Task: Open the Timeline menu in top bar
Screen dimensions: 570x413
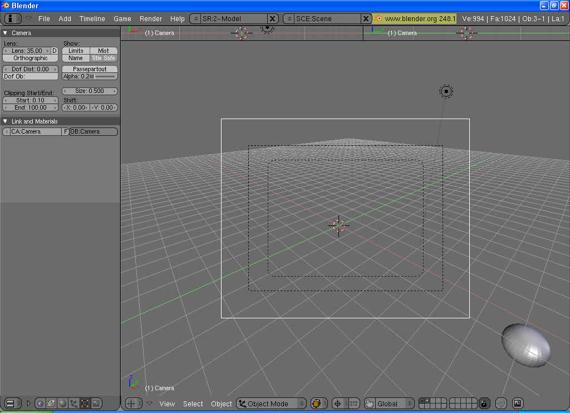Action: (92, 18)
